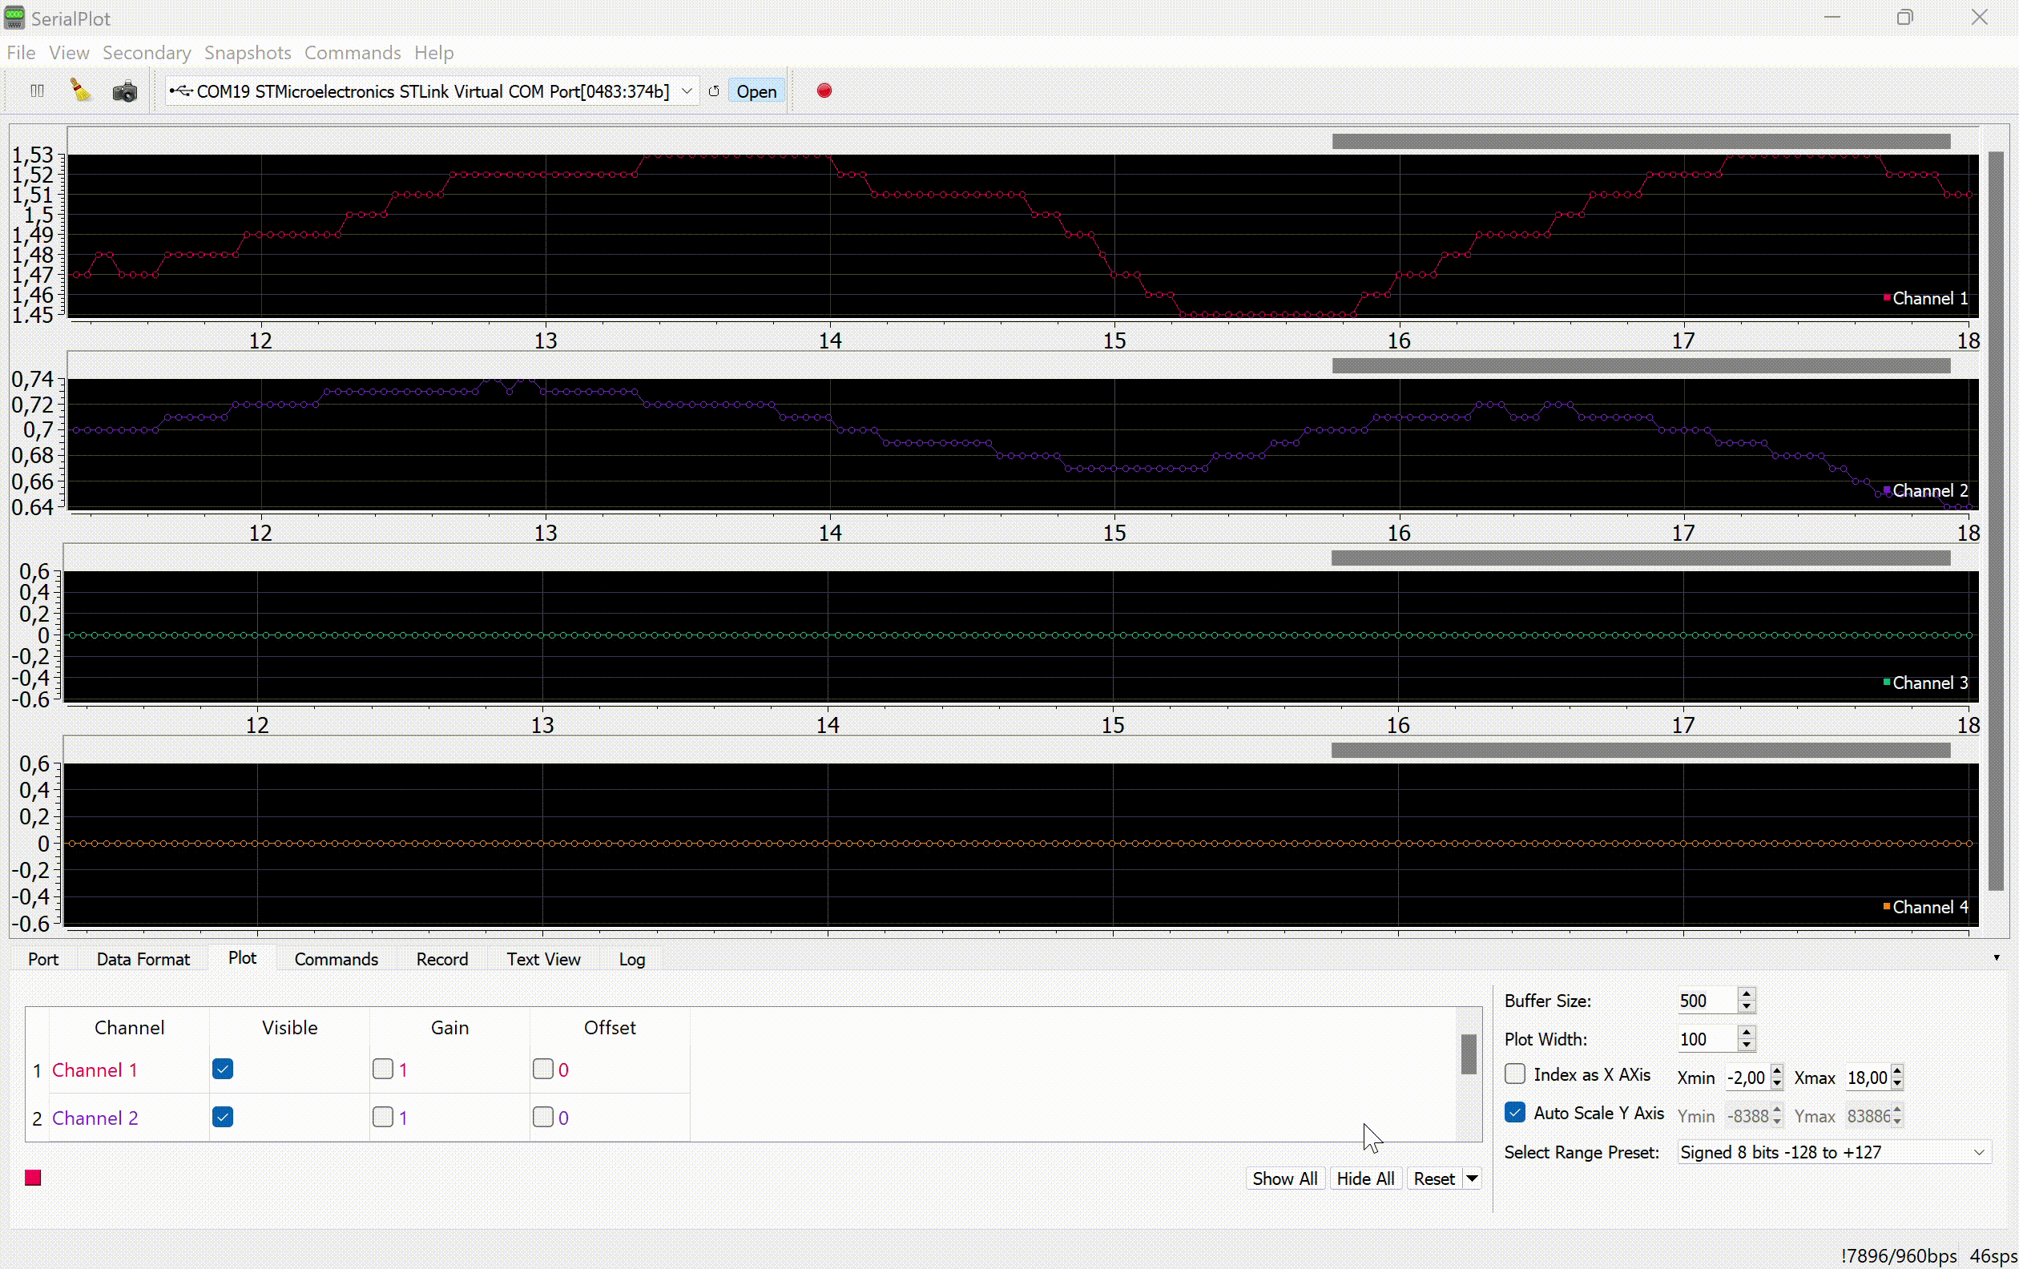Toggle Channel 1 visible checkbox
This screenshot has width=2019, height=1269.
click(222, 1069)
